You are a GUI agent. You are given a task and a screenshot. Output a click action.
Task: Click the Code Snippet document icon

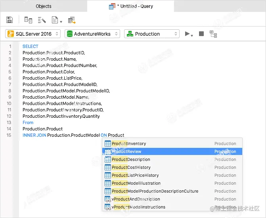click(x=55, y=20)
